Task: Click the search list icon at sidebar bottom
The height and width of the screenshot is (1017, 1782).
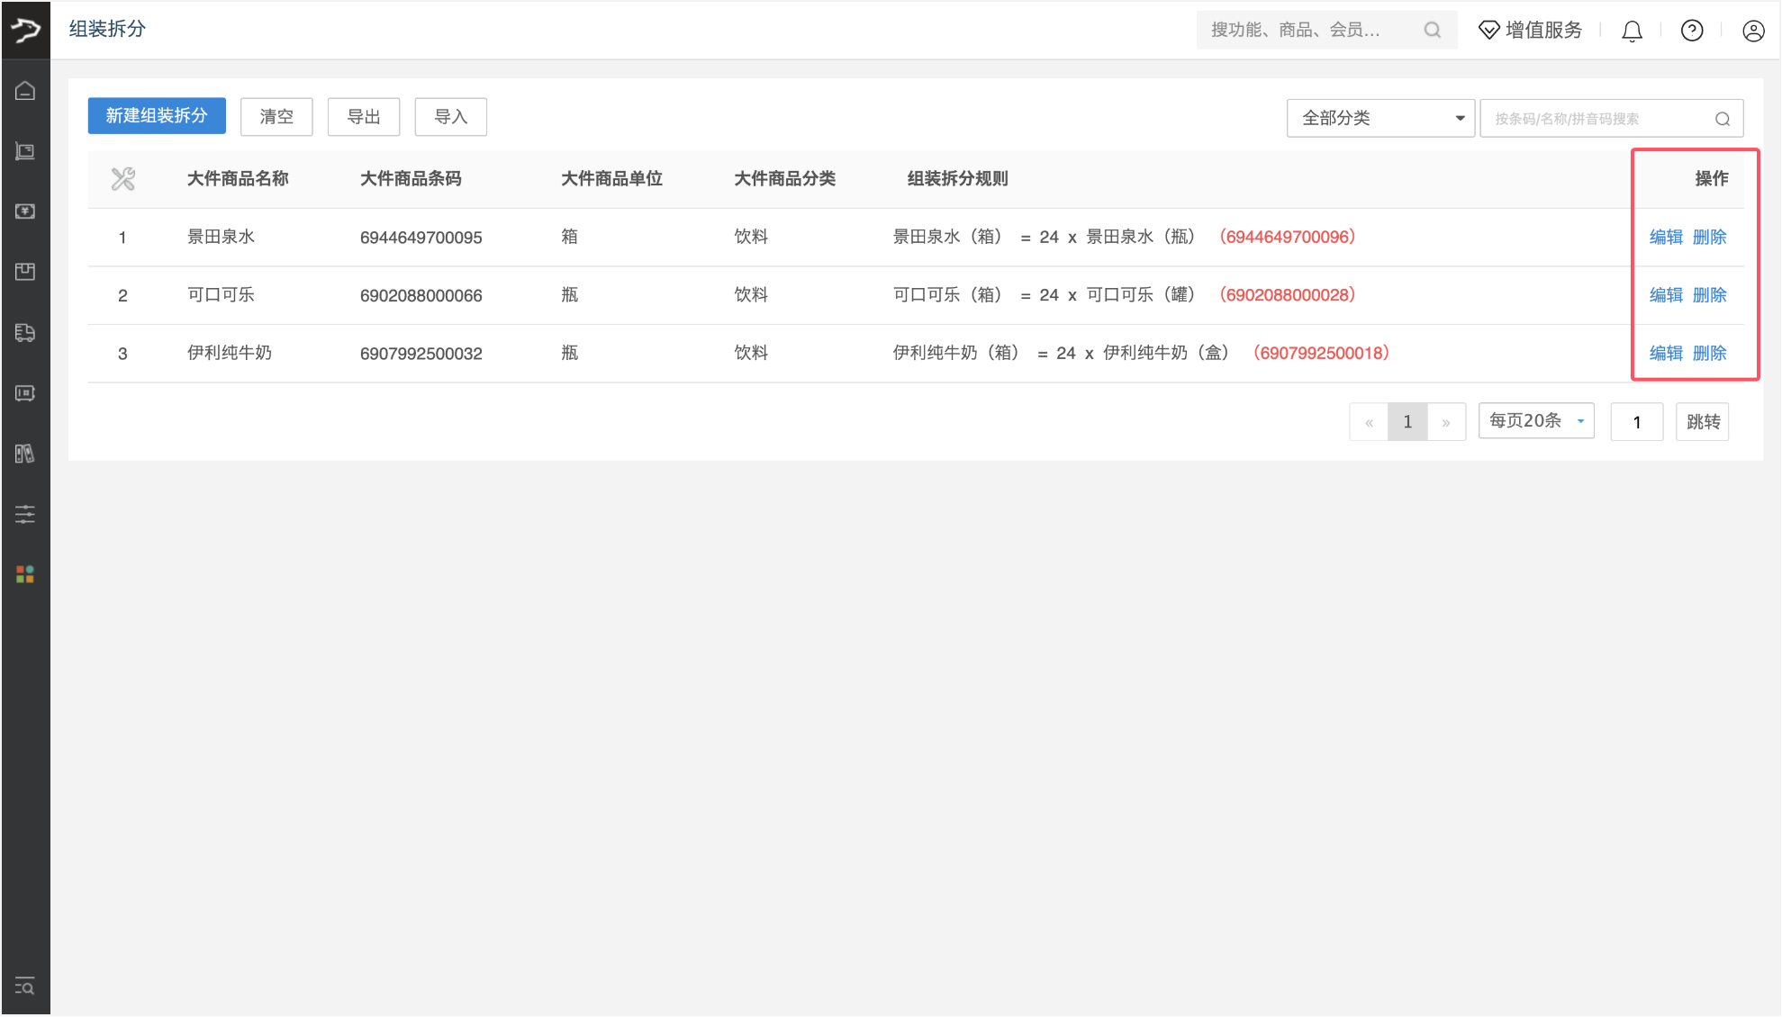Action: [x=25, y=986]
